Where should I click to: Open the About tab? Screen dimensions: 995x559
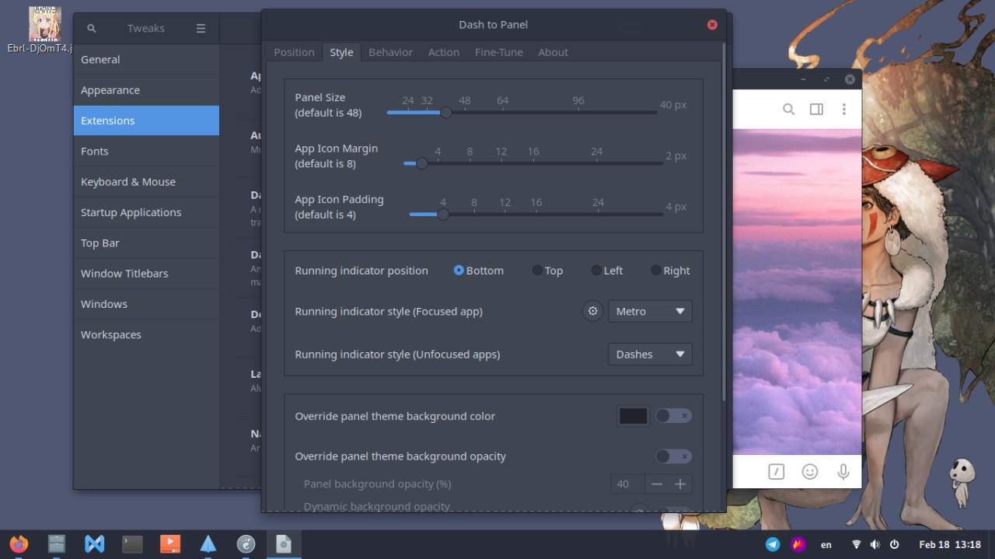pyautogui.click(x=553, y=52)
